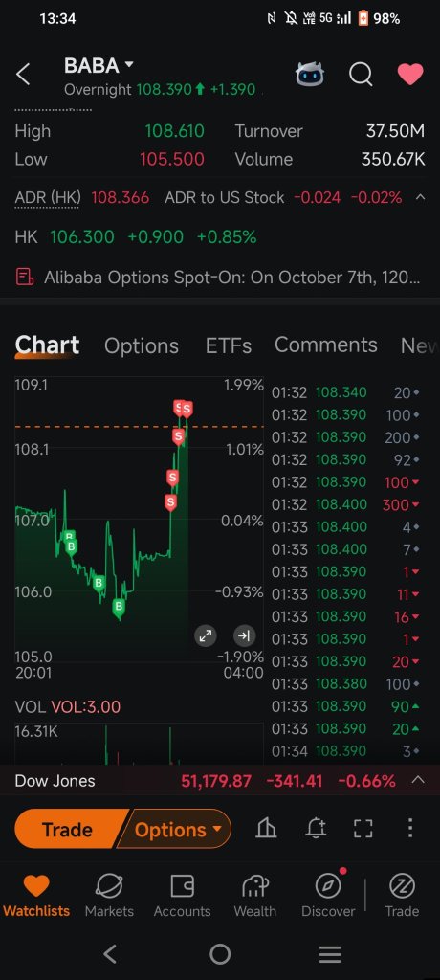The width and height of the screenshot is (440, 980).
Task: Jump chart to latest with arrow-to-bar icon
Action: coord(244,636)
